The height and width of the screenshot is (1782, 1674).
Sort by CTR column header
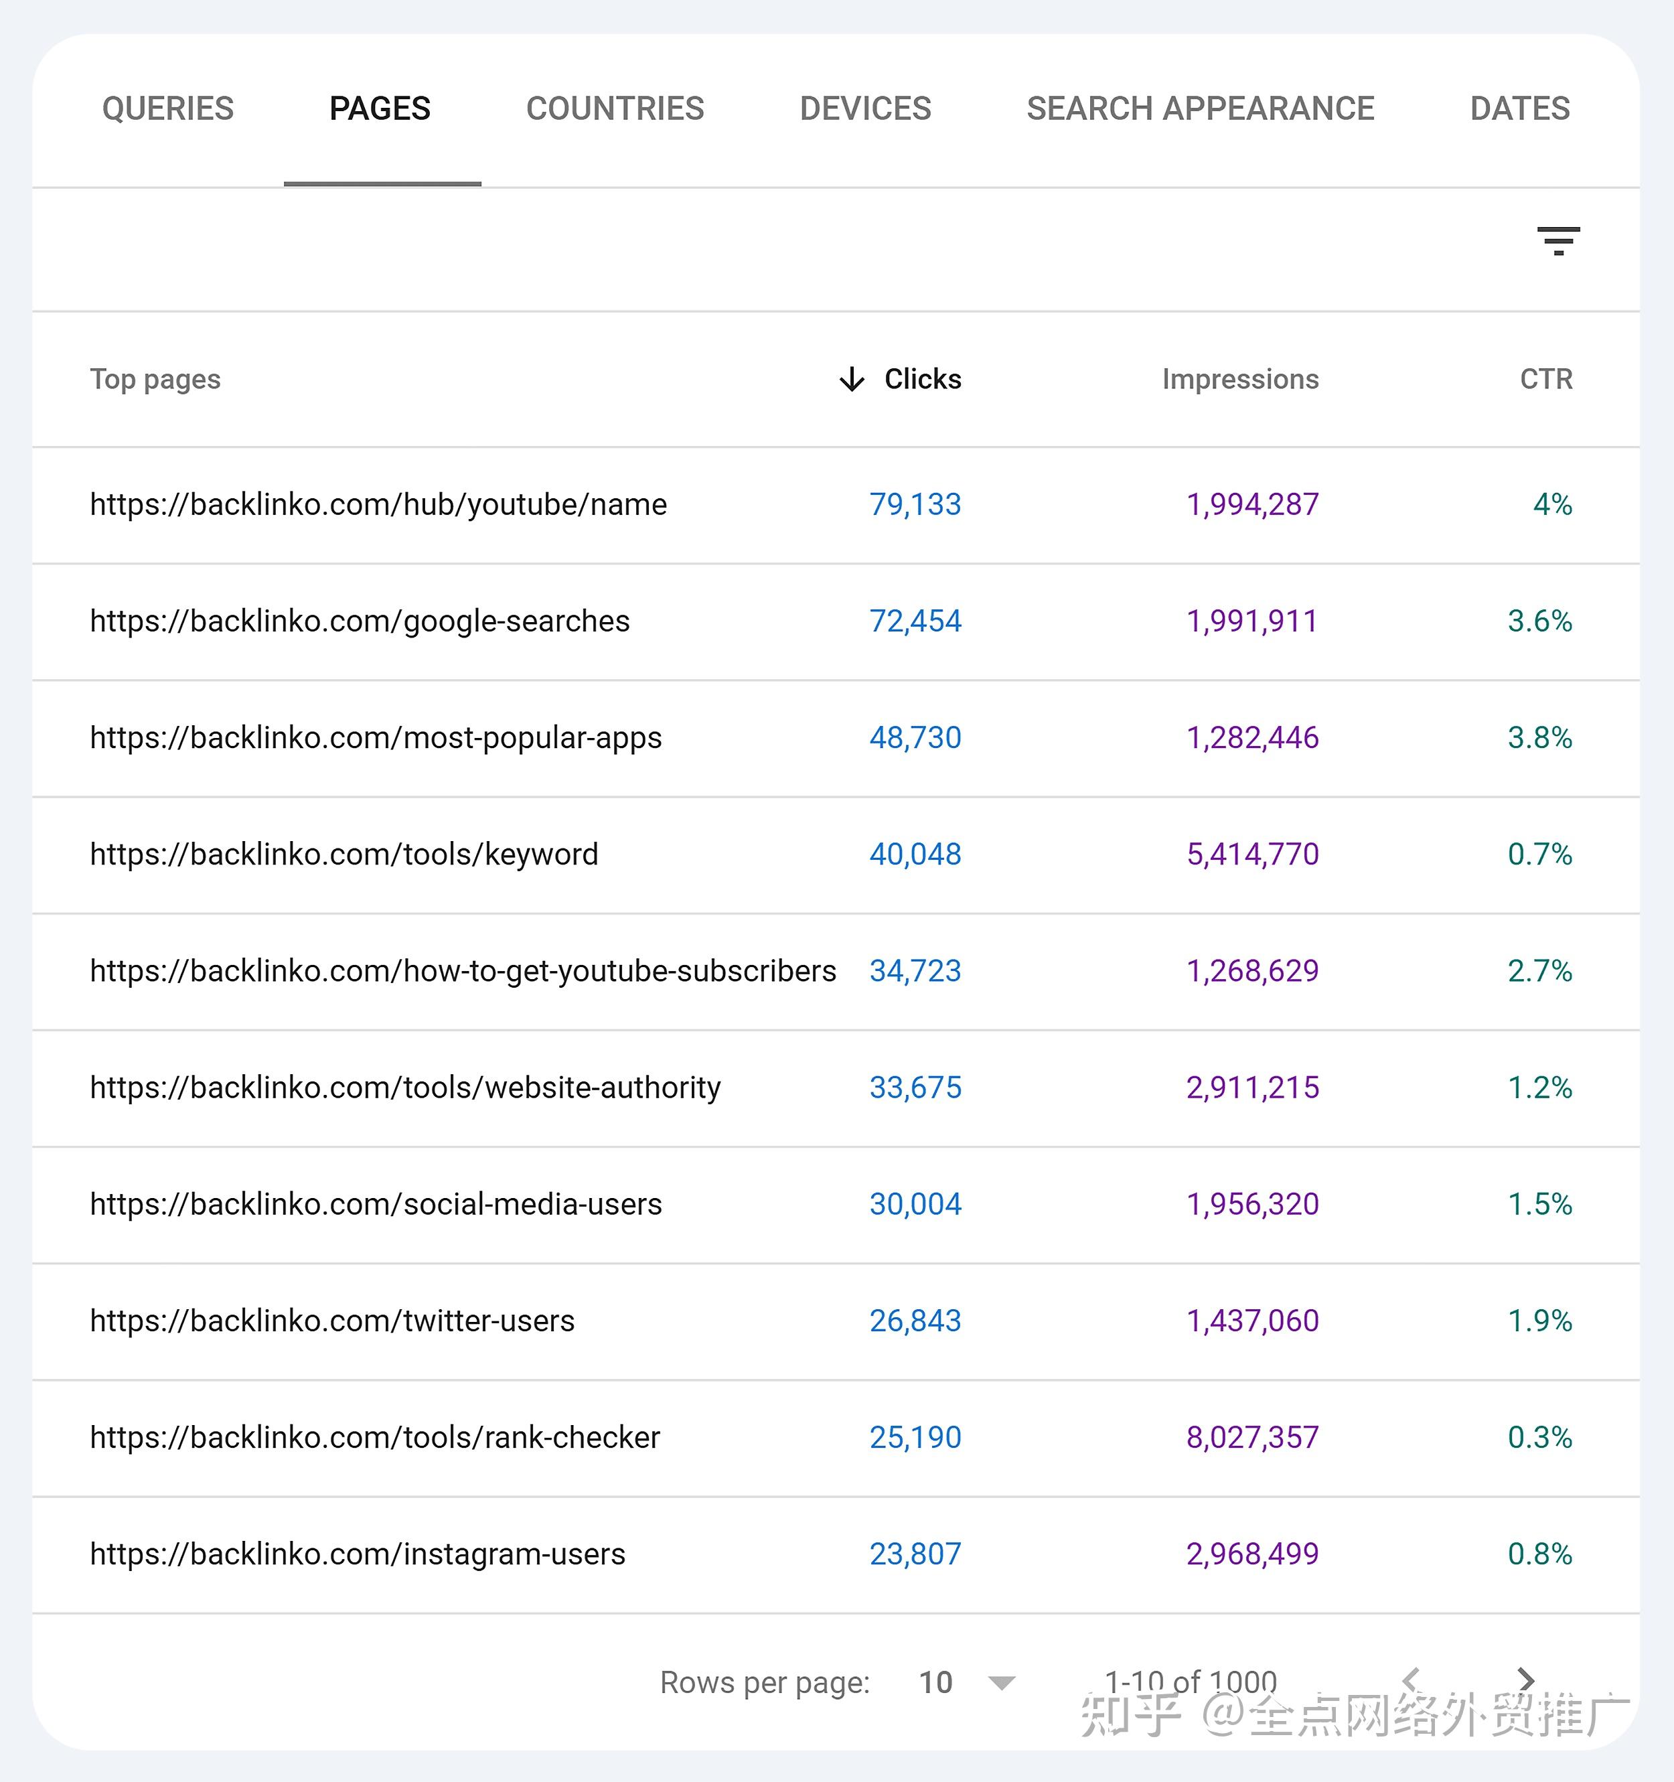point(1546,379)
